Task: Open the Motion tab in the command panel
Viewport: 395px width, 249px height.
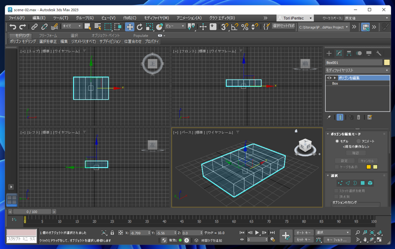Action: (359, 53)
